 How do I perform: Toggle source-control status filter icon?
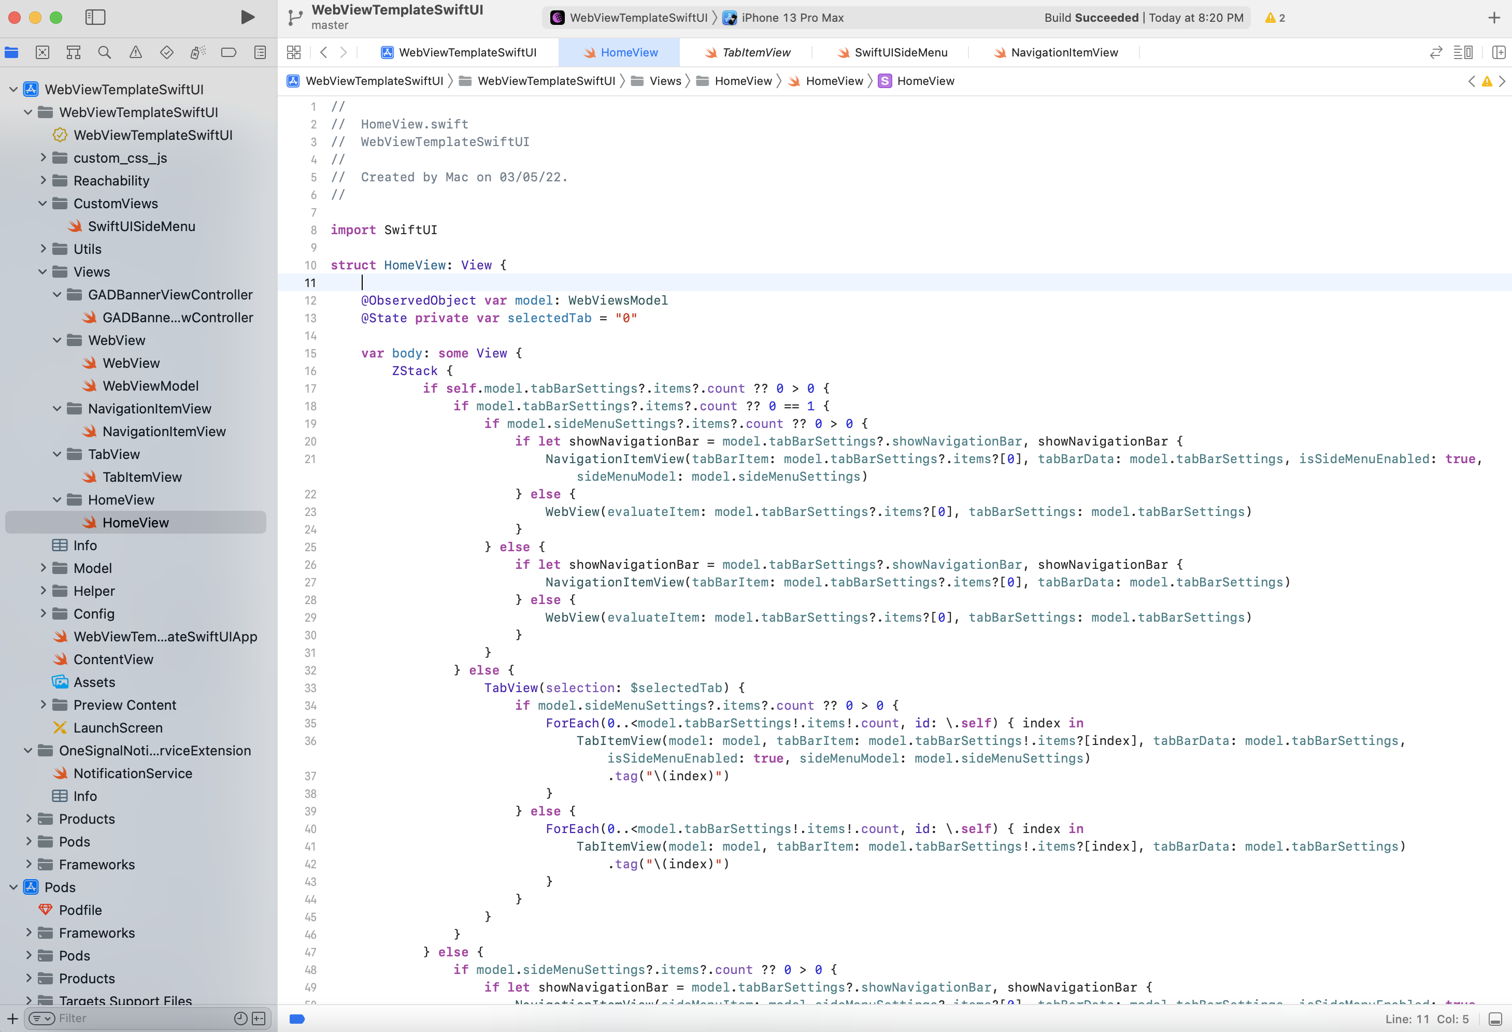click(x=258, y=1019)
